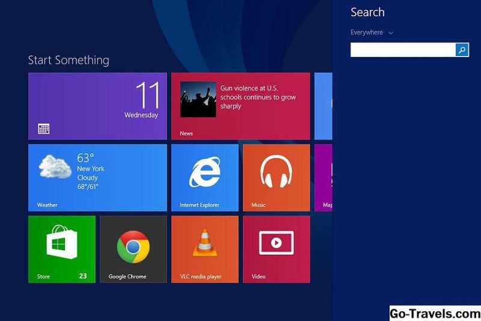Screen dimensions: 481x321
Task: Click the 68°/61° high-low forecast
Action: [x=88, y=186]
